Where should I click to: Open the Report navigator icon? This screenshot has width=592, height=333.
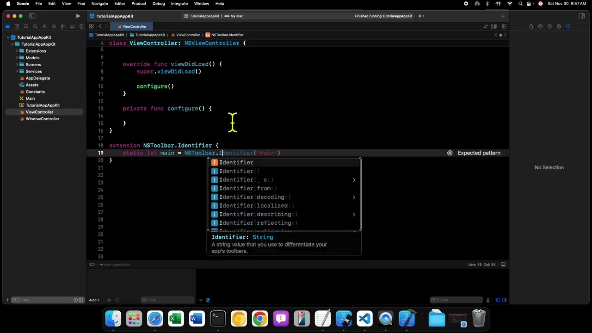[81, 26]
